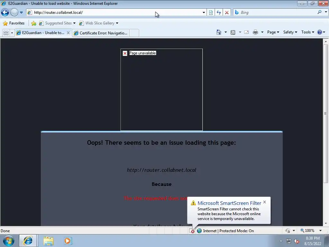Viewport: 329px width, 247px height.
Task: Click the muted volume tray icon
Action: pyautogui.click(x=297, y=241)
